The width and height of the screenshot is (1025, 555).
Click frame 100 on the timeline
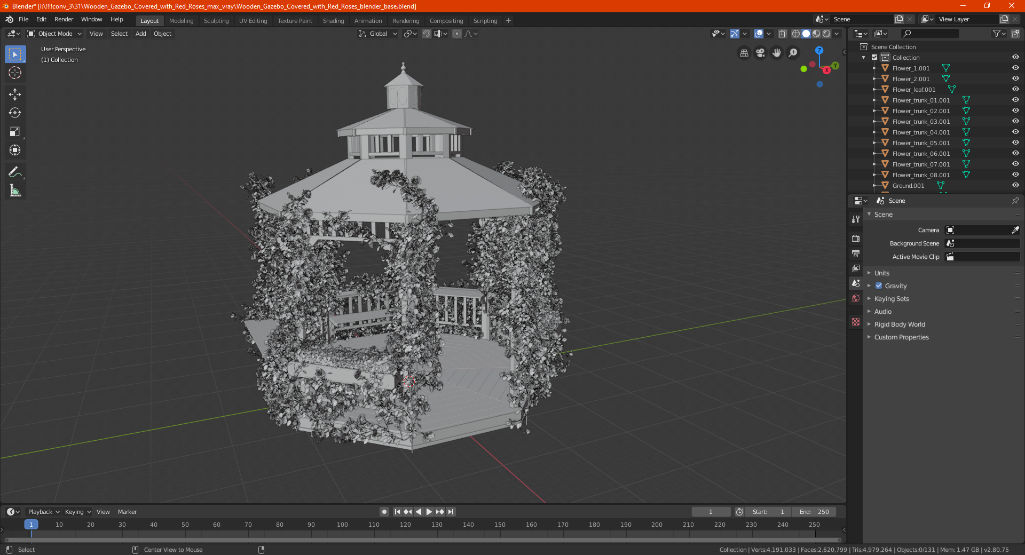[x=342, y=525]
